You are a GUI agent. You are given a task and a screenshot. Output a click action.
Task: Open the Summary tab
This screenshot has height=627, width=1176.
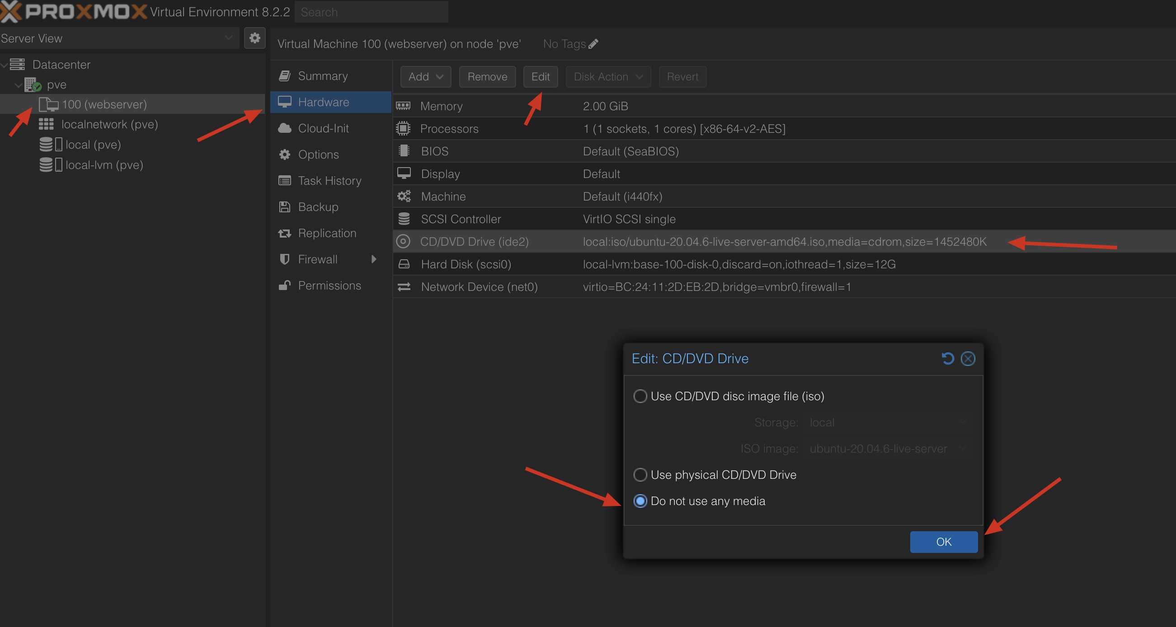330,76
